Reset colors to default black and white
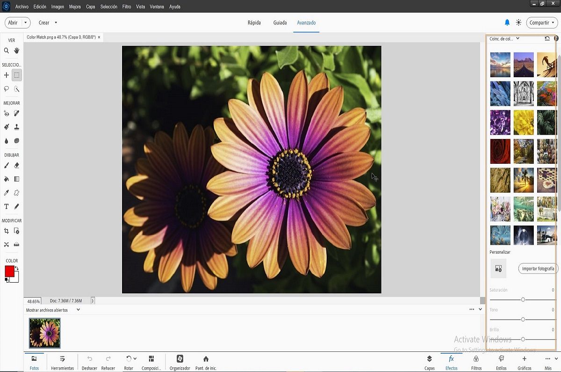The height and width of the screenshot is (372, 561). [7, 280]
